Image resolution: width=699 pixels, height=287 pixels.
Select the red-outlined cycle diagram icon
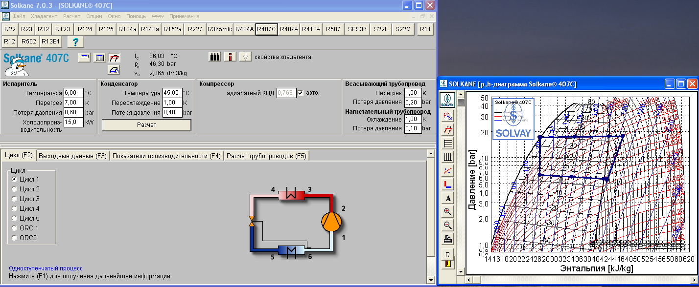pos(114,57)
